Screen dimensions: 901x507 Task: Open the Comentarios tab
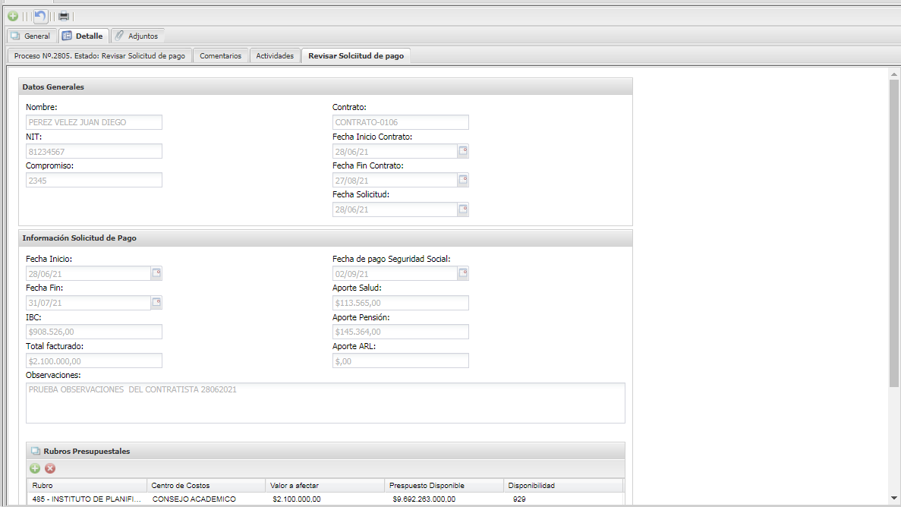point(220,56)
